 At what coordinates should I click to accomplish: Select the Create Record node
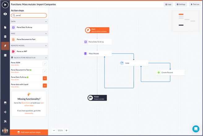170,72
